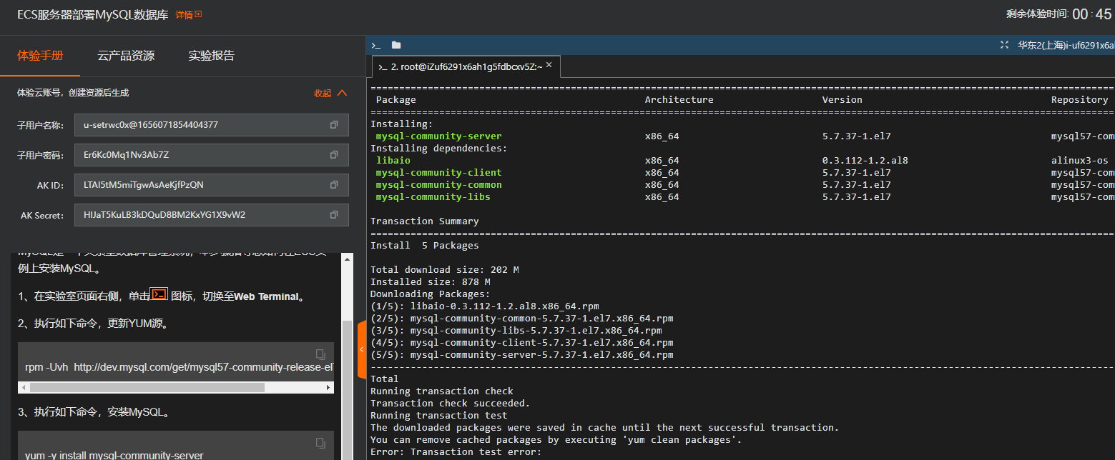The image size is (1115, 460).
Task: Click the right arrow of the code scrollbar
Action: tap(329, 388)
